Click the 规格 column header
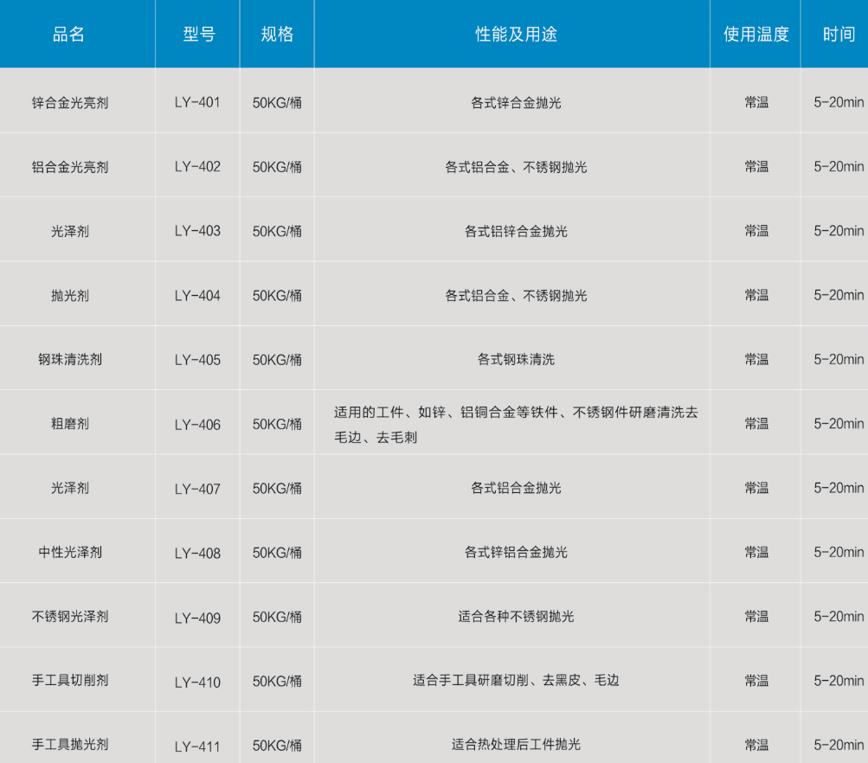This screenshot has height=763, width=868. coord(277,35)
